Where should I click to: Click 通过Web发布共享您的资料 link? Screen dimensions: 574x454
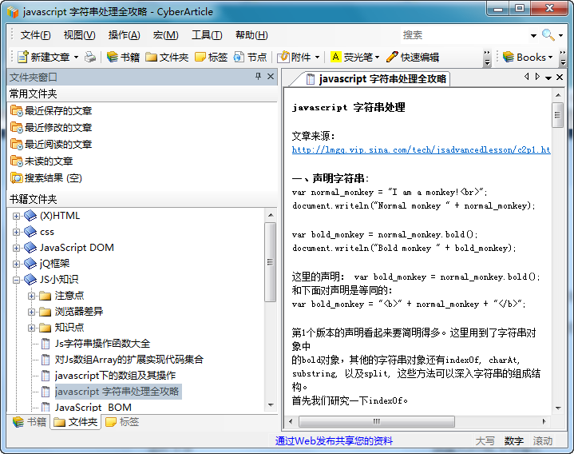tap(334, 440)
